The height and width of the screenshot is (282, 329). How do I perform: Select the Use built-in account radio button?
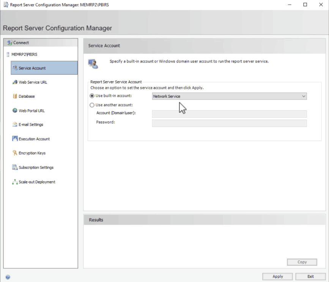tap(92, 96)
